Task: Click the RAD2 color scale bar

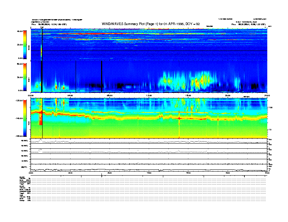Action: point(25,45)
